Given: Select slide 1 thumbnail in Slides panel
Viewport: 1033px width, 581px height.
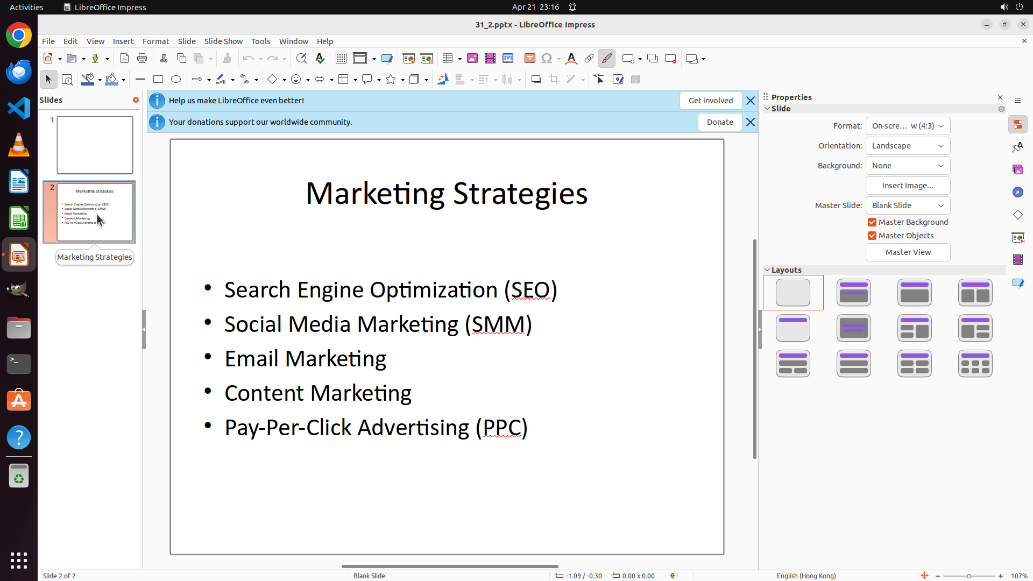Looking at the screenshot, I should (x=95, y=145).
